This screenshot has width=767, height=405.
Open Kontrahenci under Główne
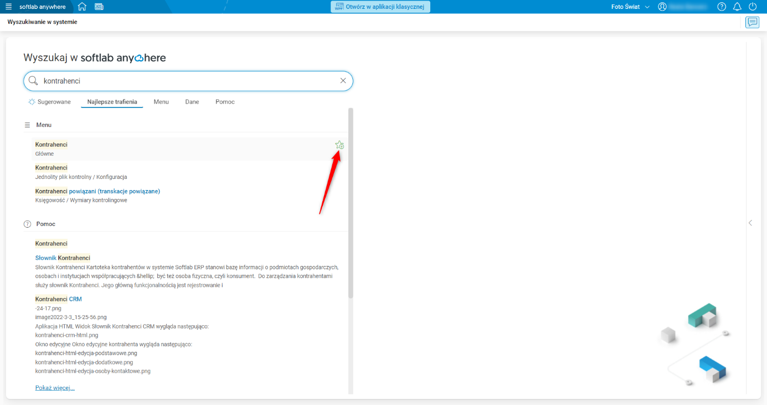pos(51,145)
